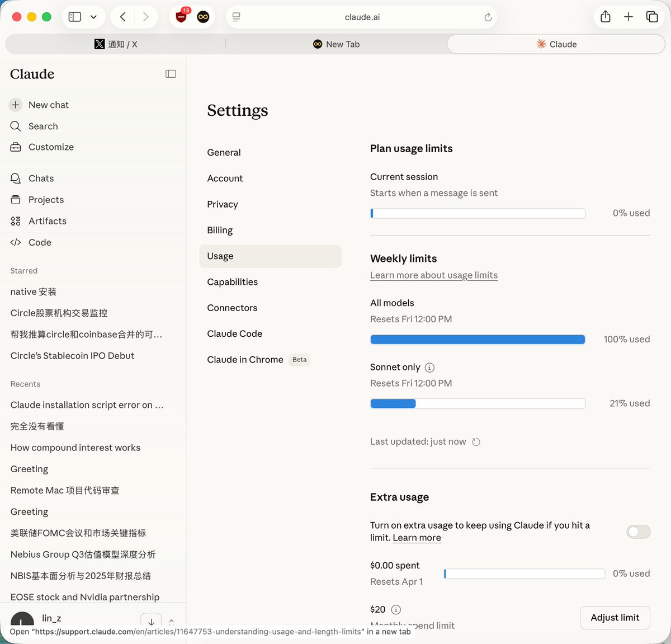Click the Claude logo title in sidebar
The height and width of the screenshot is (644, 671).
pyautogui.click(x=32, y=74)
